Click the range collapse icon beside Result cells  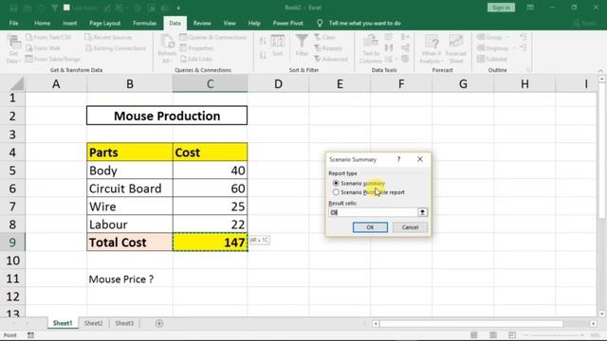coord(422,212)
